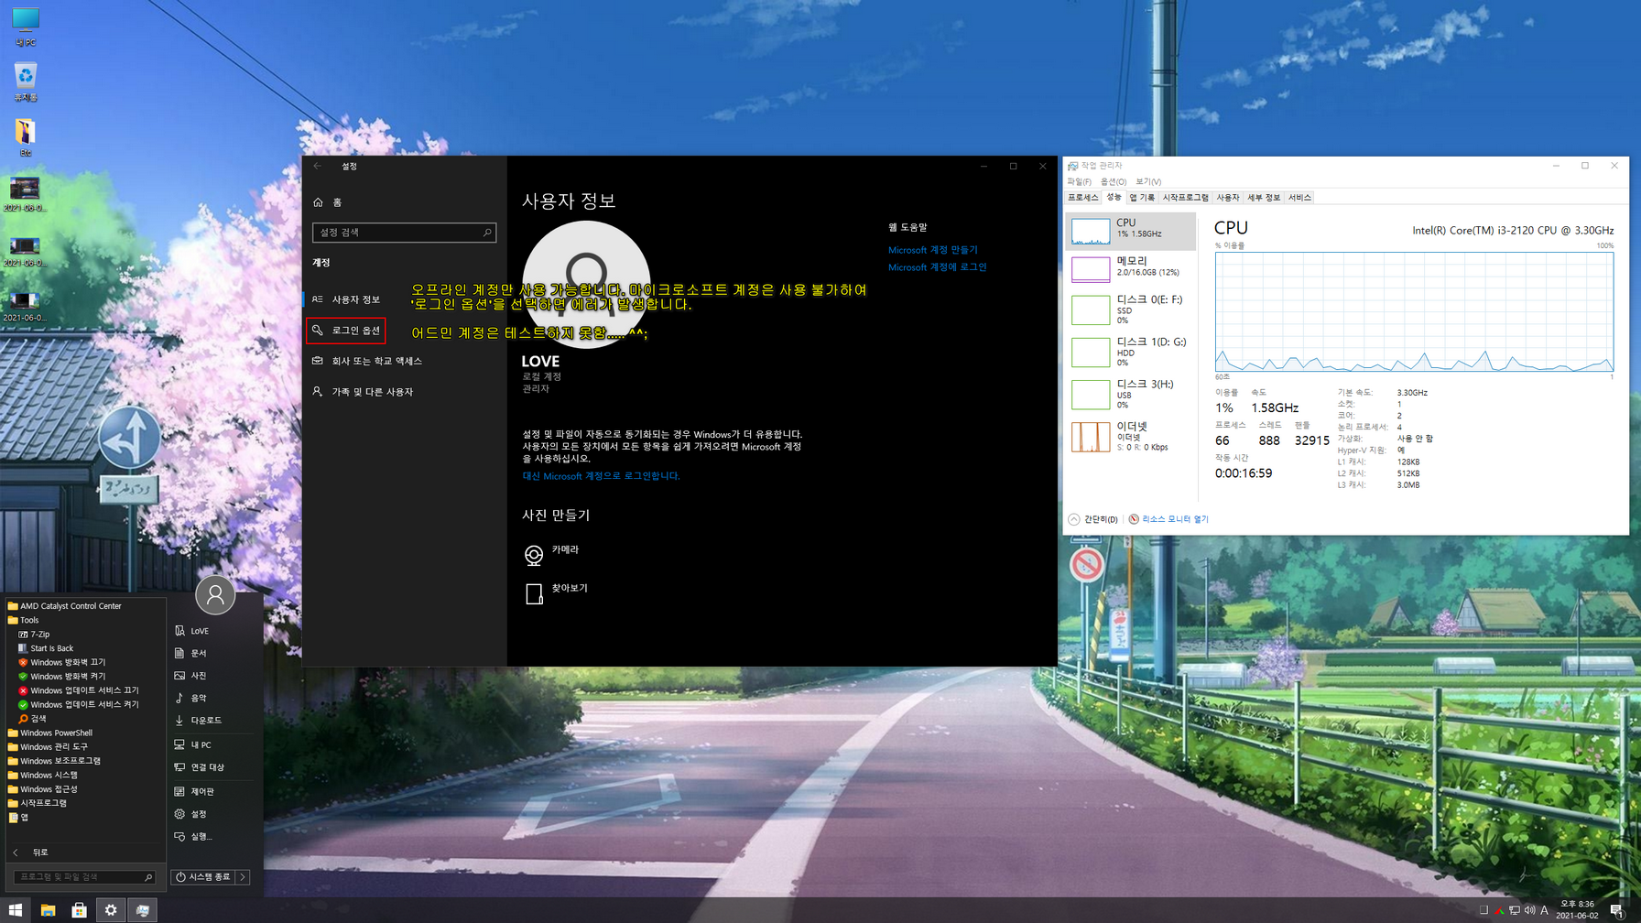
Task: Select 디스크 0(E: F:) performance item
Action: [1131, 309]
